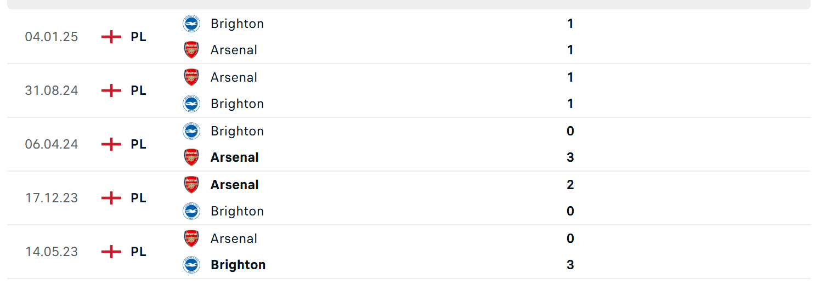Click Arsenal's score of 3 on 06.04.24
The image size is (820, 284).
[x=570, y=157]
